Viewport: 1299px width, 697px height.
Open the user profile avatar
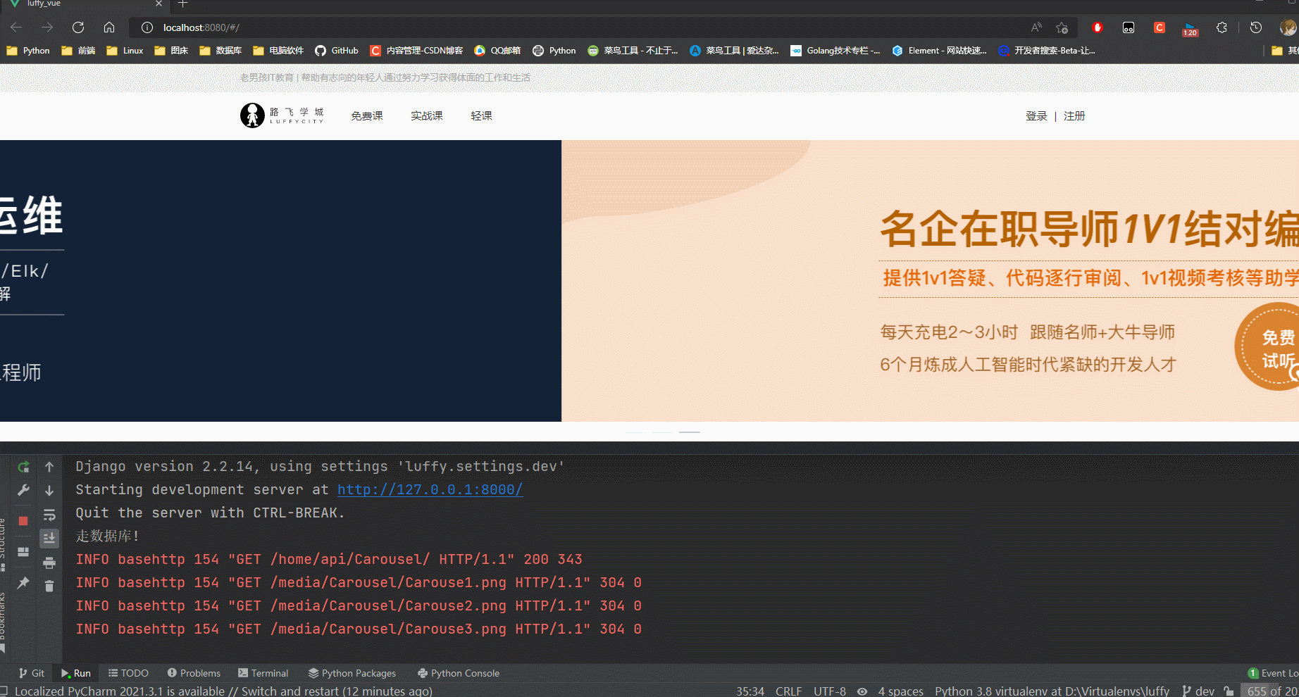coord(1288,27)
